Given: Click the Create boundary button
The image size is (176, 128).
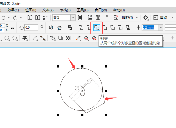Looking at the screenshot, I should (128, 28).
